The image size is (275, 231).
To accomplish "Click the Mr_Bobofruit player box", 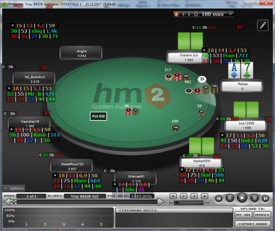I will click(x=34, y=79).
